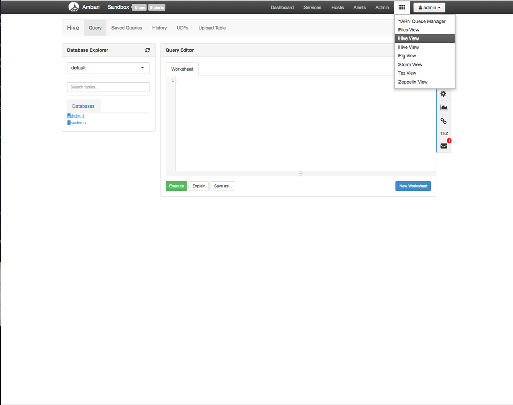Viewport: 513px width, 405px height.
Task: Click the green Execute button
Action: 177,186
